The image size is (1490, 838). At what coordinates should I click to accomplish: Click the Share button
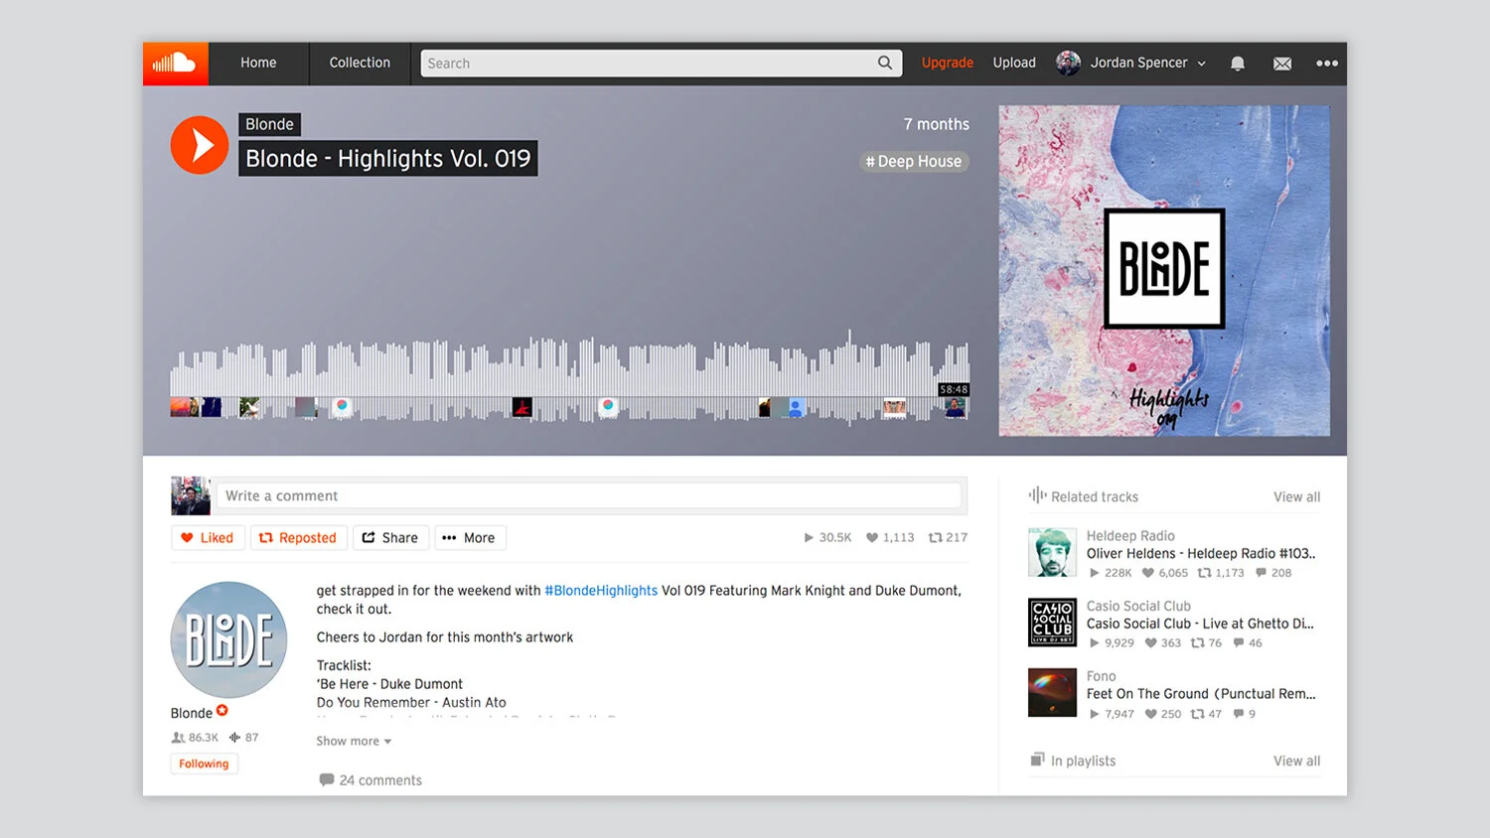click(390, 538)
